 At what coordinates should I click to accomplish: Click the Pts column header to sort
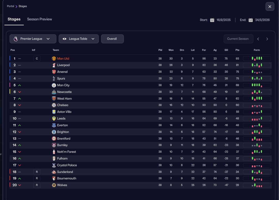coord(237,50)
